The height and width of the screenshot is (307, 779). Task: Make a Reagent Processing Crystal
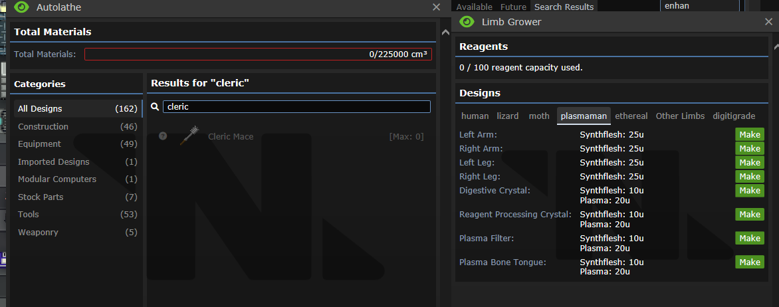click(750, 214)
